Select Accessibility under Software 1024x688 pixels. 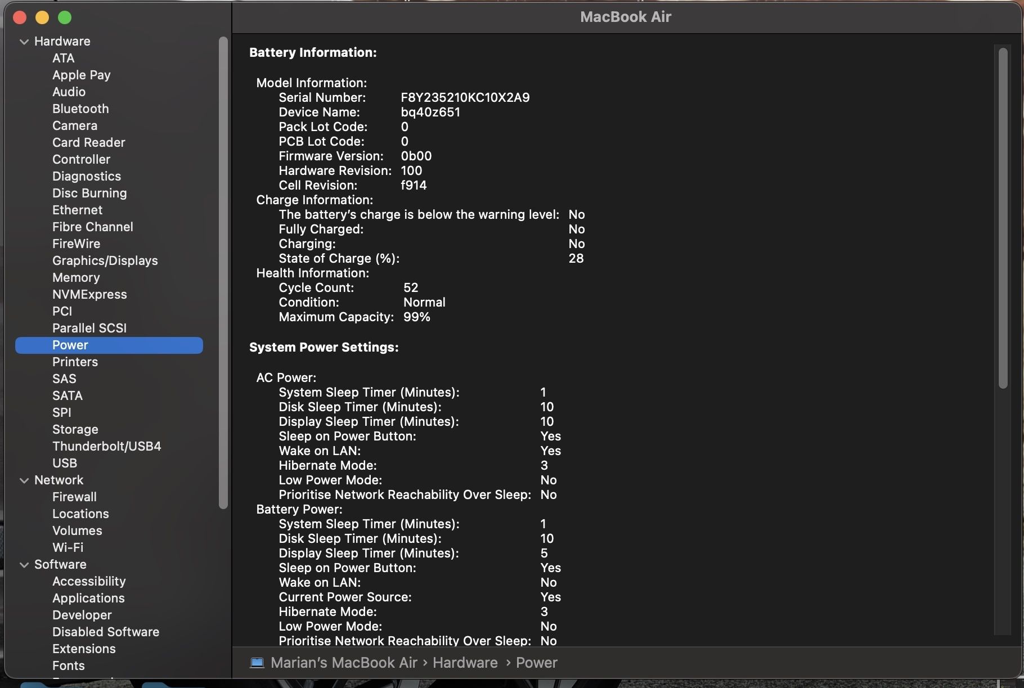click(89, 581)
